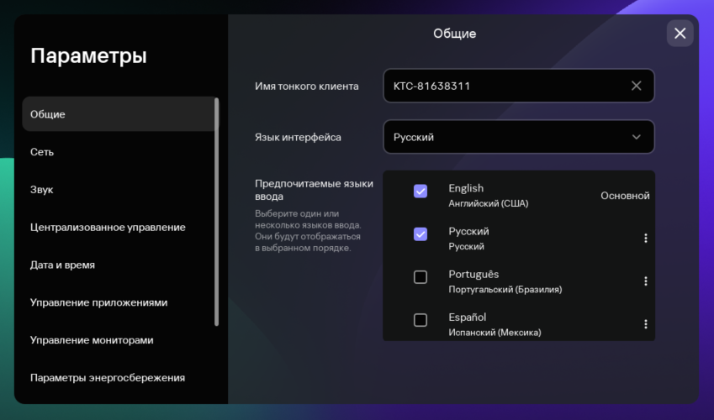Open more options for Русский language

coord(645,239)
